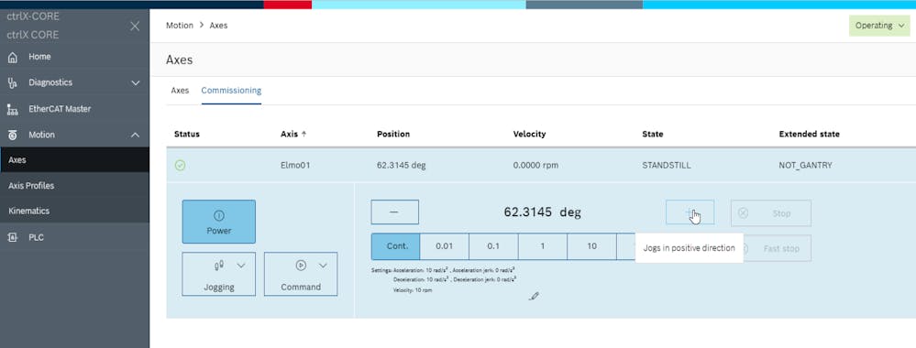Image resolution: width=916 pixels, height=348 pixels.
Task: Open the Jogging mode dropdown
Action: tap(218, 274)
